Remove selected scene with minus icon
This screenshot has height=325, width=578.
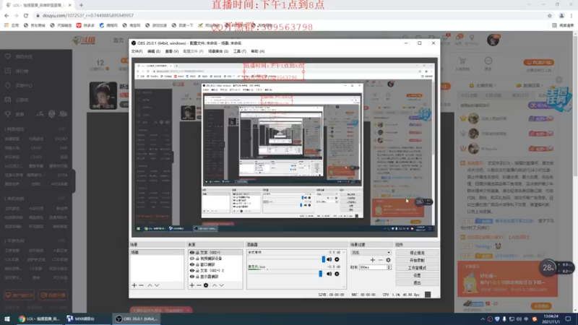(x=141, y=285)
